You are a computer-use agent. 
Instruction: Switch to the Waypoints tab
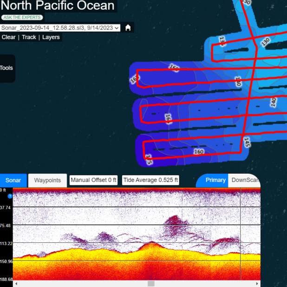47,180
